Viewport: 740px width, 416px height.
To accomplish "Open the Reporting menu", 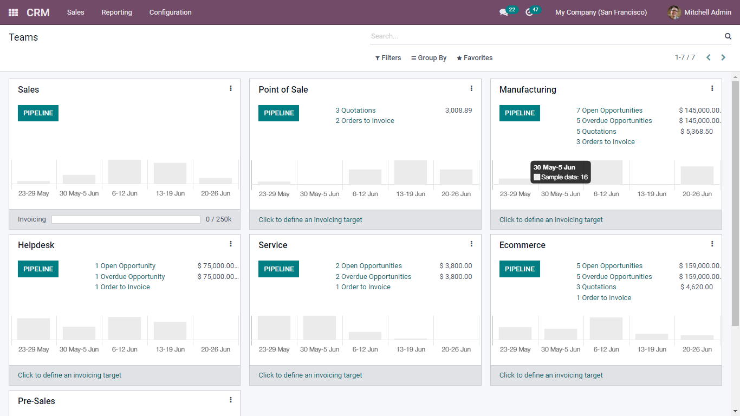I will coord(116,12).
